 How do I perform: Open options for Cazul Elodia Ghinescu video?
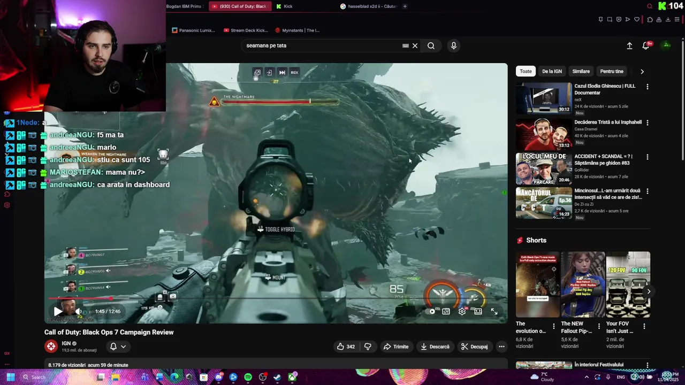tap(648, 87)
